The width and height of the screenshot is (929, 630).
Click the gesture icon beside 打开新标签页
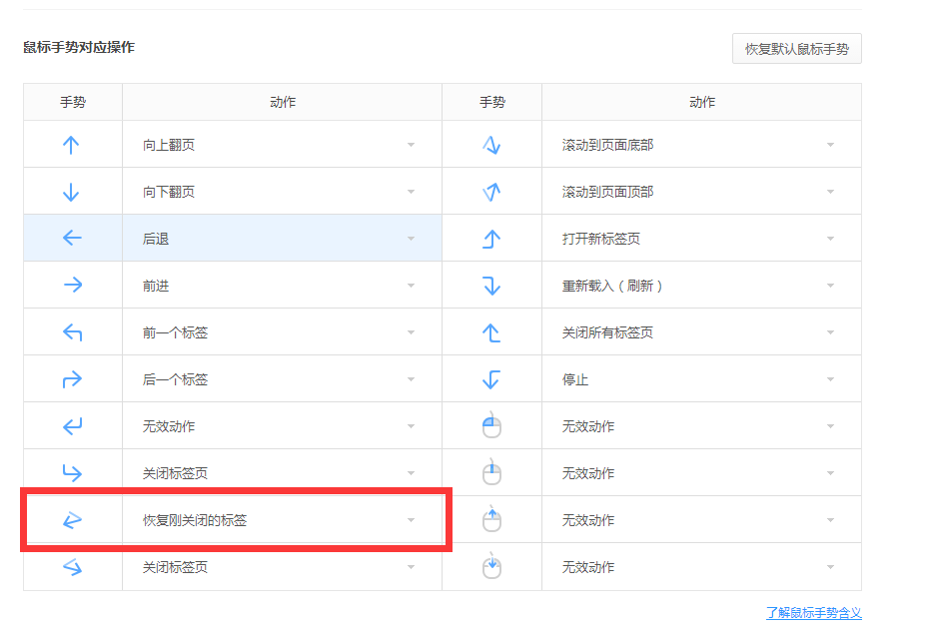(490, 239)
